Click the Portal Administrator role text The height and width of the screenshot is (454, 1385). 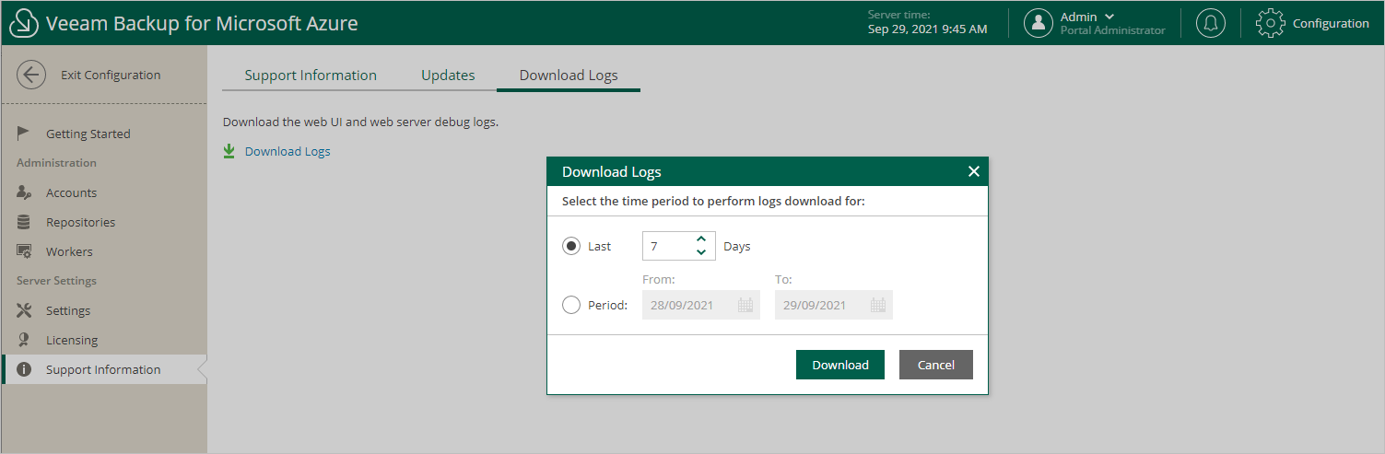1112,30
